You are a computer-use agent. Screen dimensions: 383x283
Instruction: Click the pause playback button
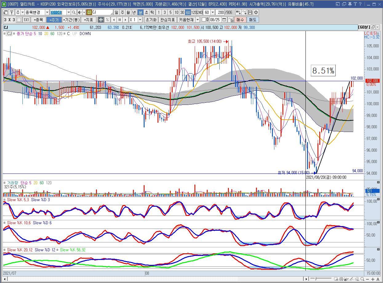119,20
